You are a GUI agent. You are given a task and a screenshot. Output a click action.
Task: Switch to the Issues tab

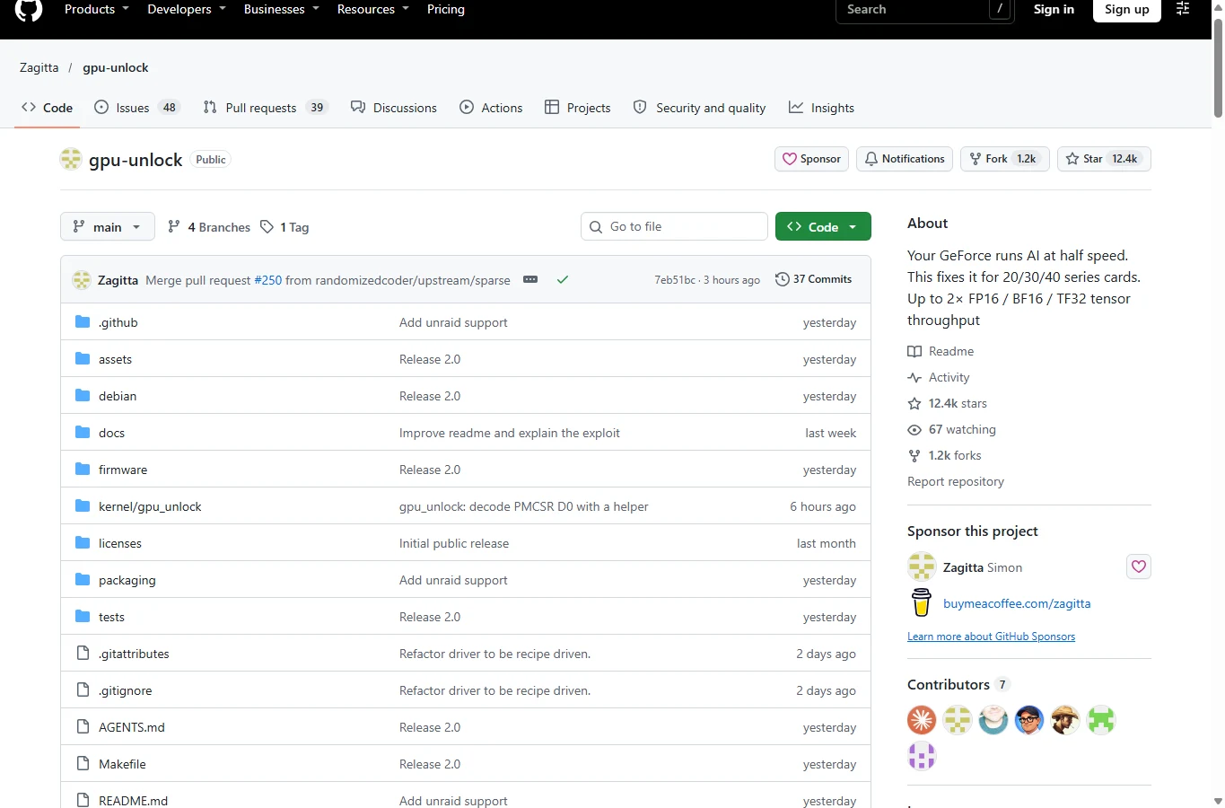tap(137, 108)
